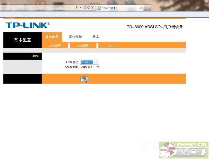Open a new browser tab

coord(147,8)
